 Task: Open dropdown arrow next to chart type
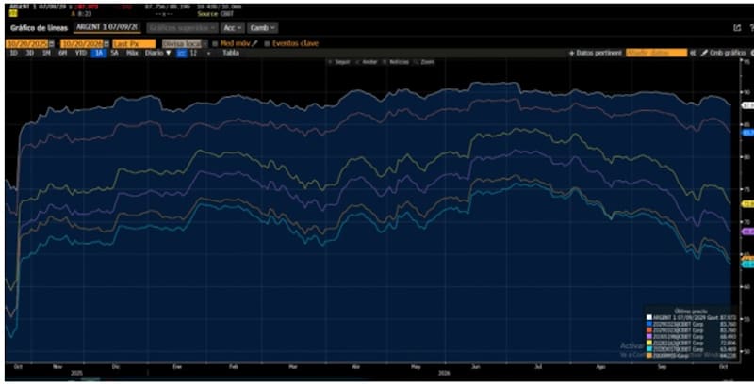(x=208, y=54)
